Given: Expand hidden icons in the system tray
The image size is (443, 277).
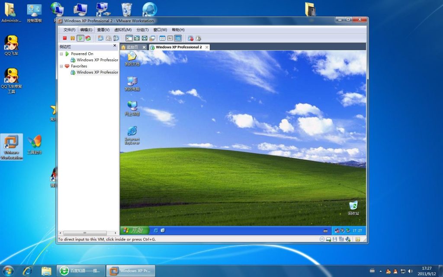Looking at the screenshot, I should [x=381, y=271].
